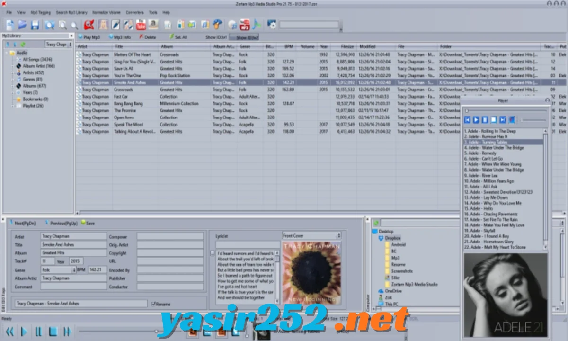
Task: Click the Player window previous track button
Action: (468, 120)
